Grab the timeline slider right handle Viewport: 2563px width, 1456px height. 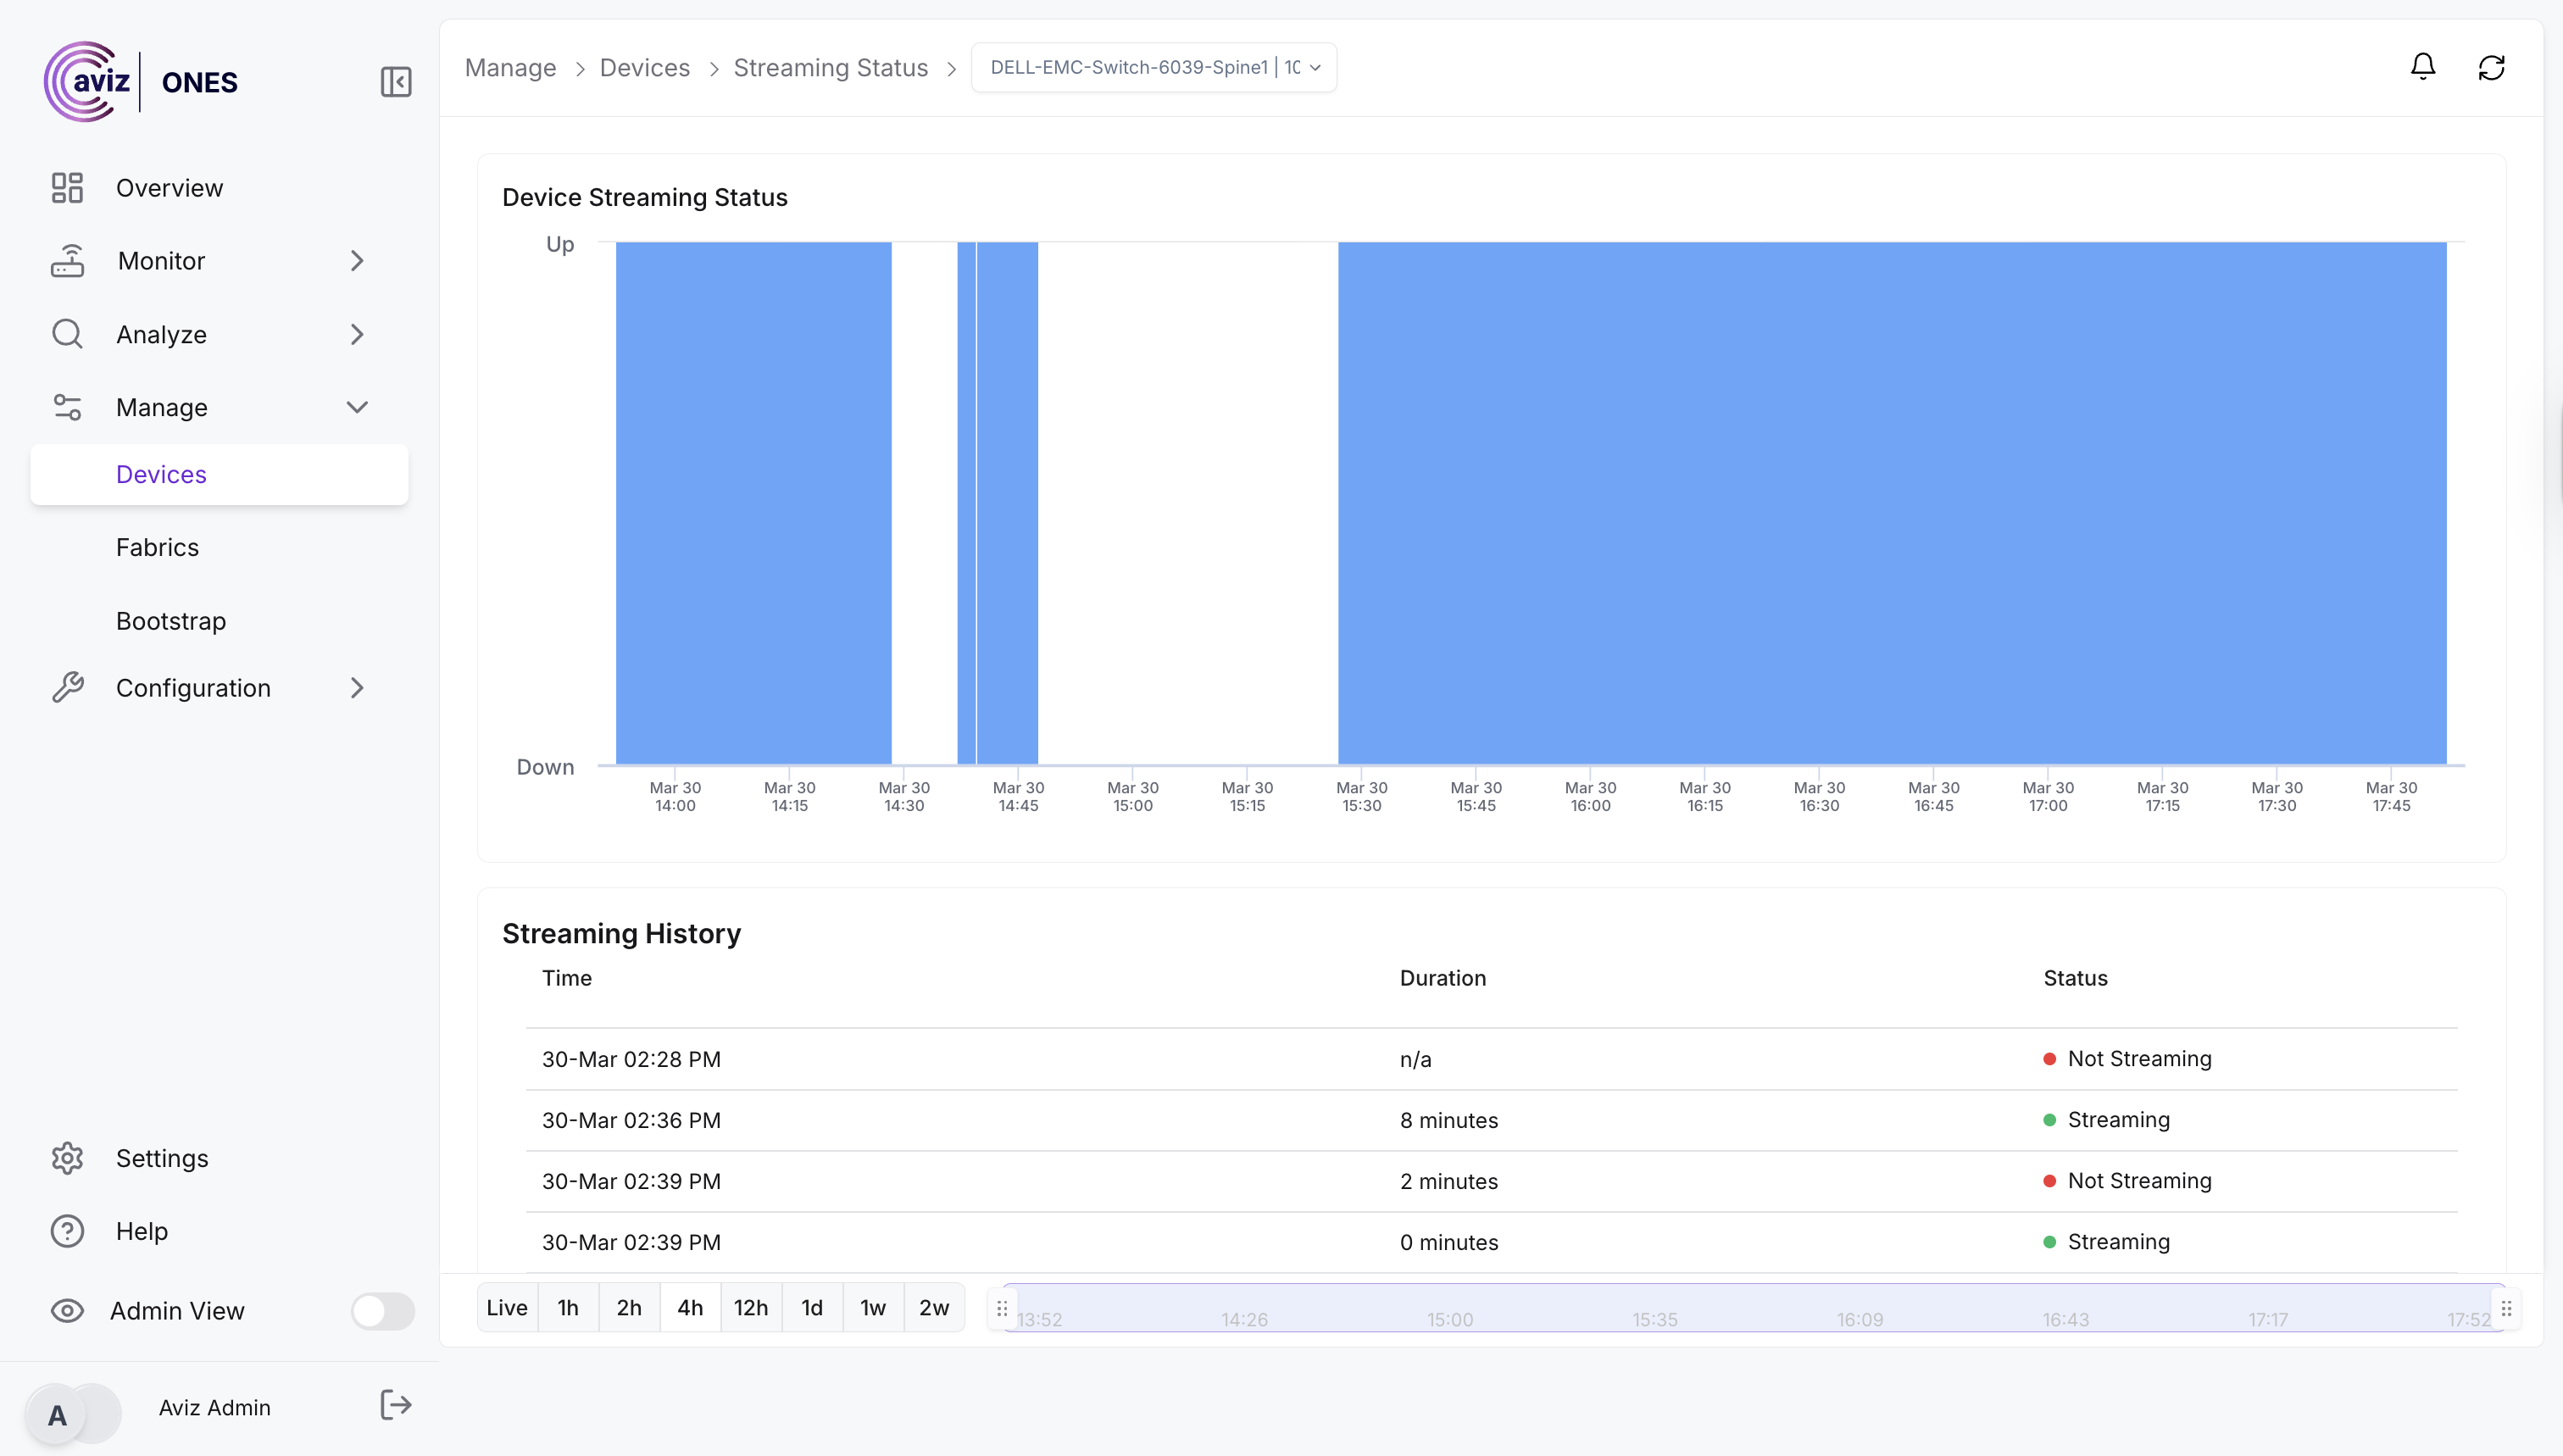(2506, 1308)
